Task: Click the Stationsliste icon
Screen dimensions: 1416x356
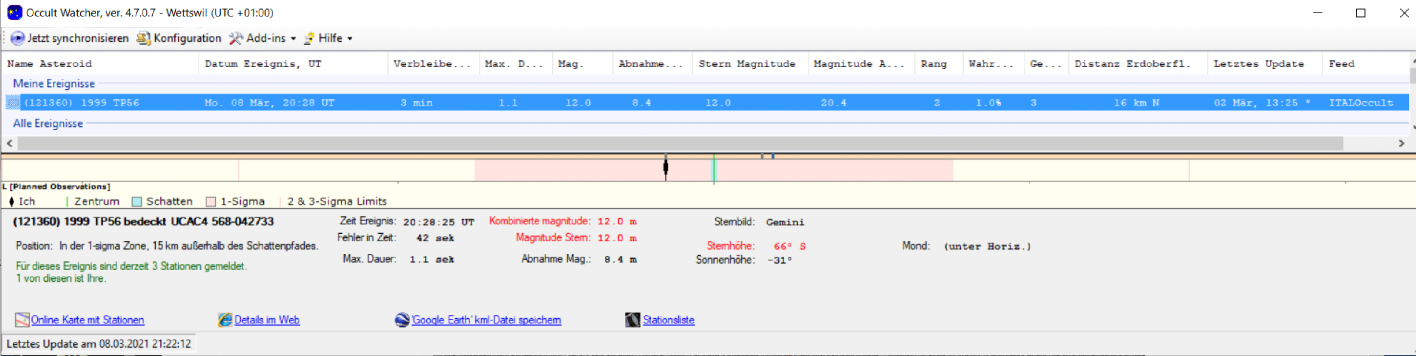Action: 633,320
